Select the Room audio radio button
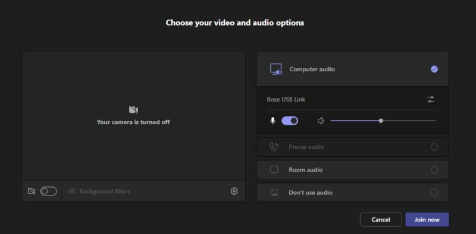 click(434, 170)
